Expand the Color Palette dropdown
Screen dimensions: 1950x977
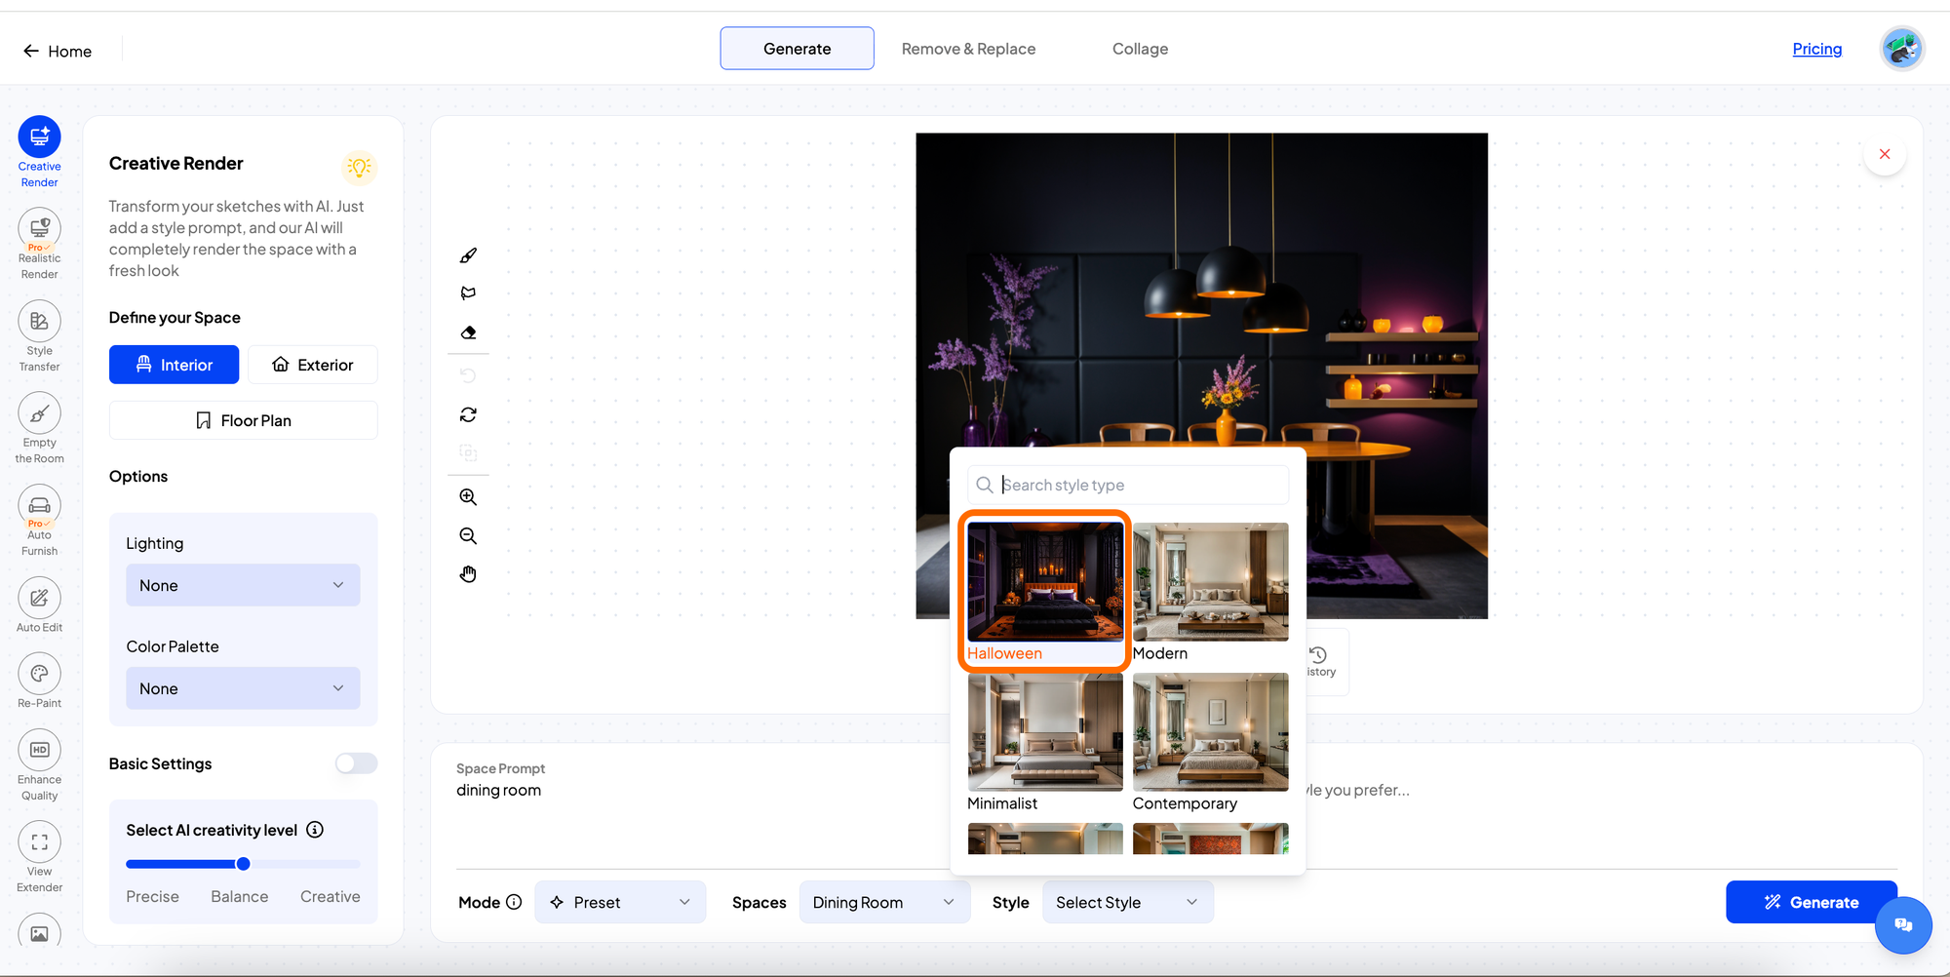click(243, 688)
